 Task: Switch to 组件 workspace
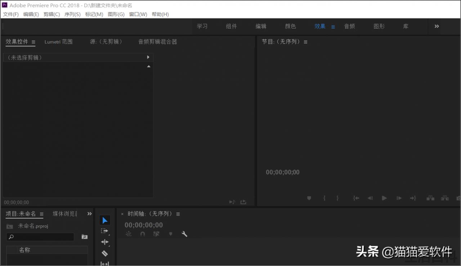[231, 26]
